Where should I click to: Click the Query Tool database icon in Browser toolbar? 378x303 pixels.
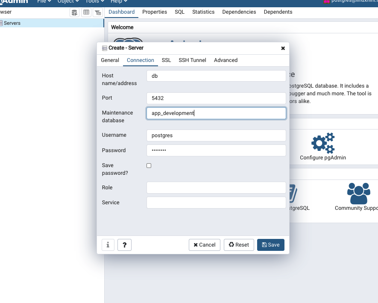pyautogui.click(x=74, y=12)
